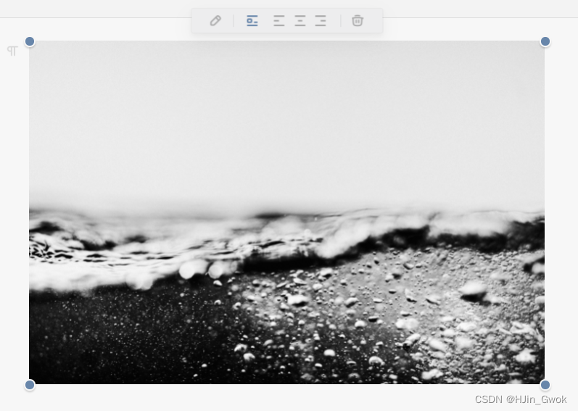Click the pencil edit image icon
The height and width of the screenshot is (411, 578).
coord(215,20)
